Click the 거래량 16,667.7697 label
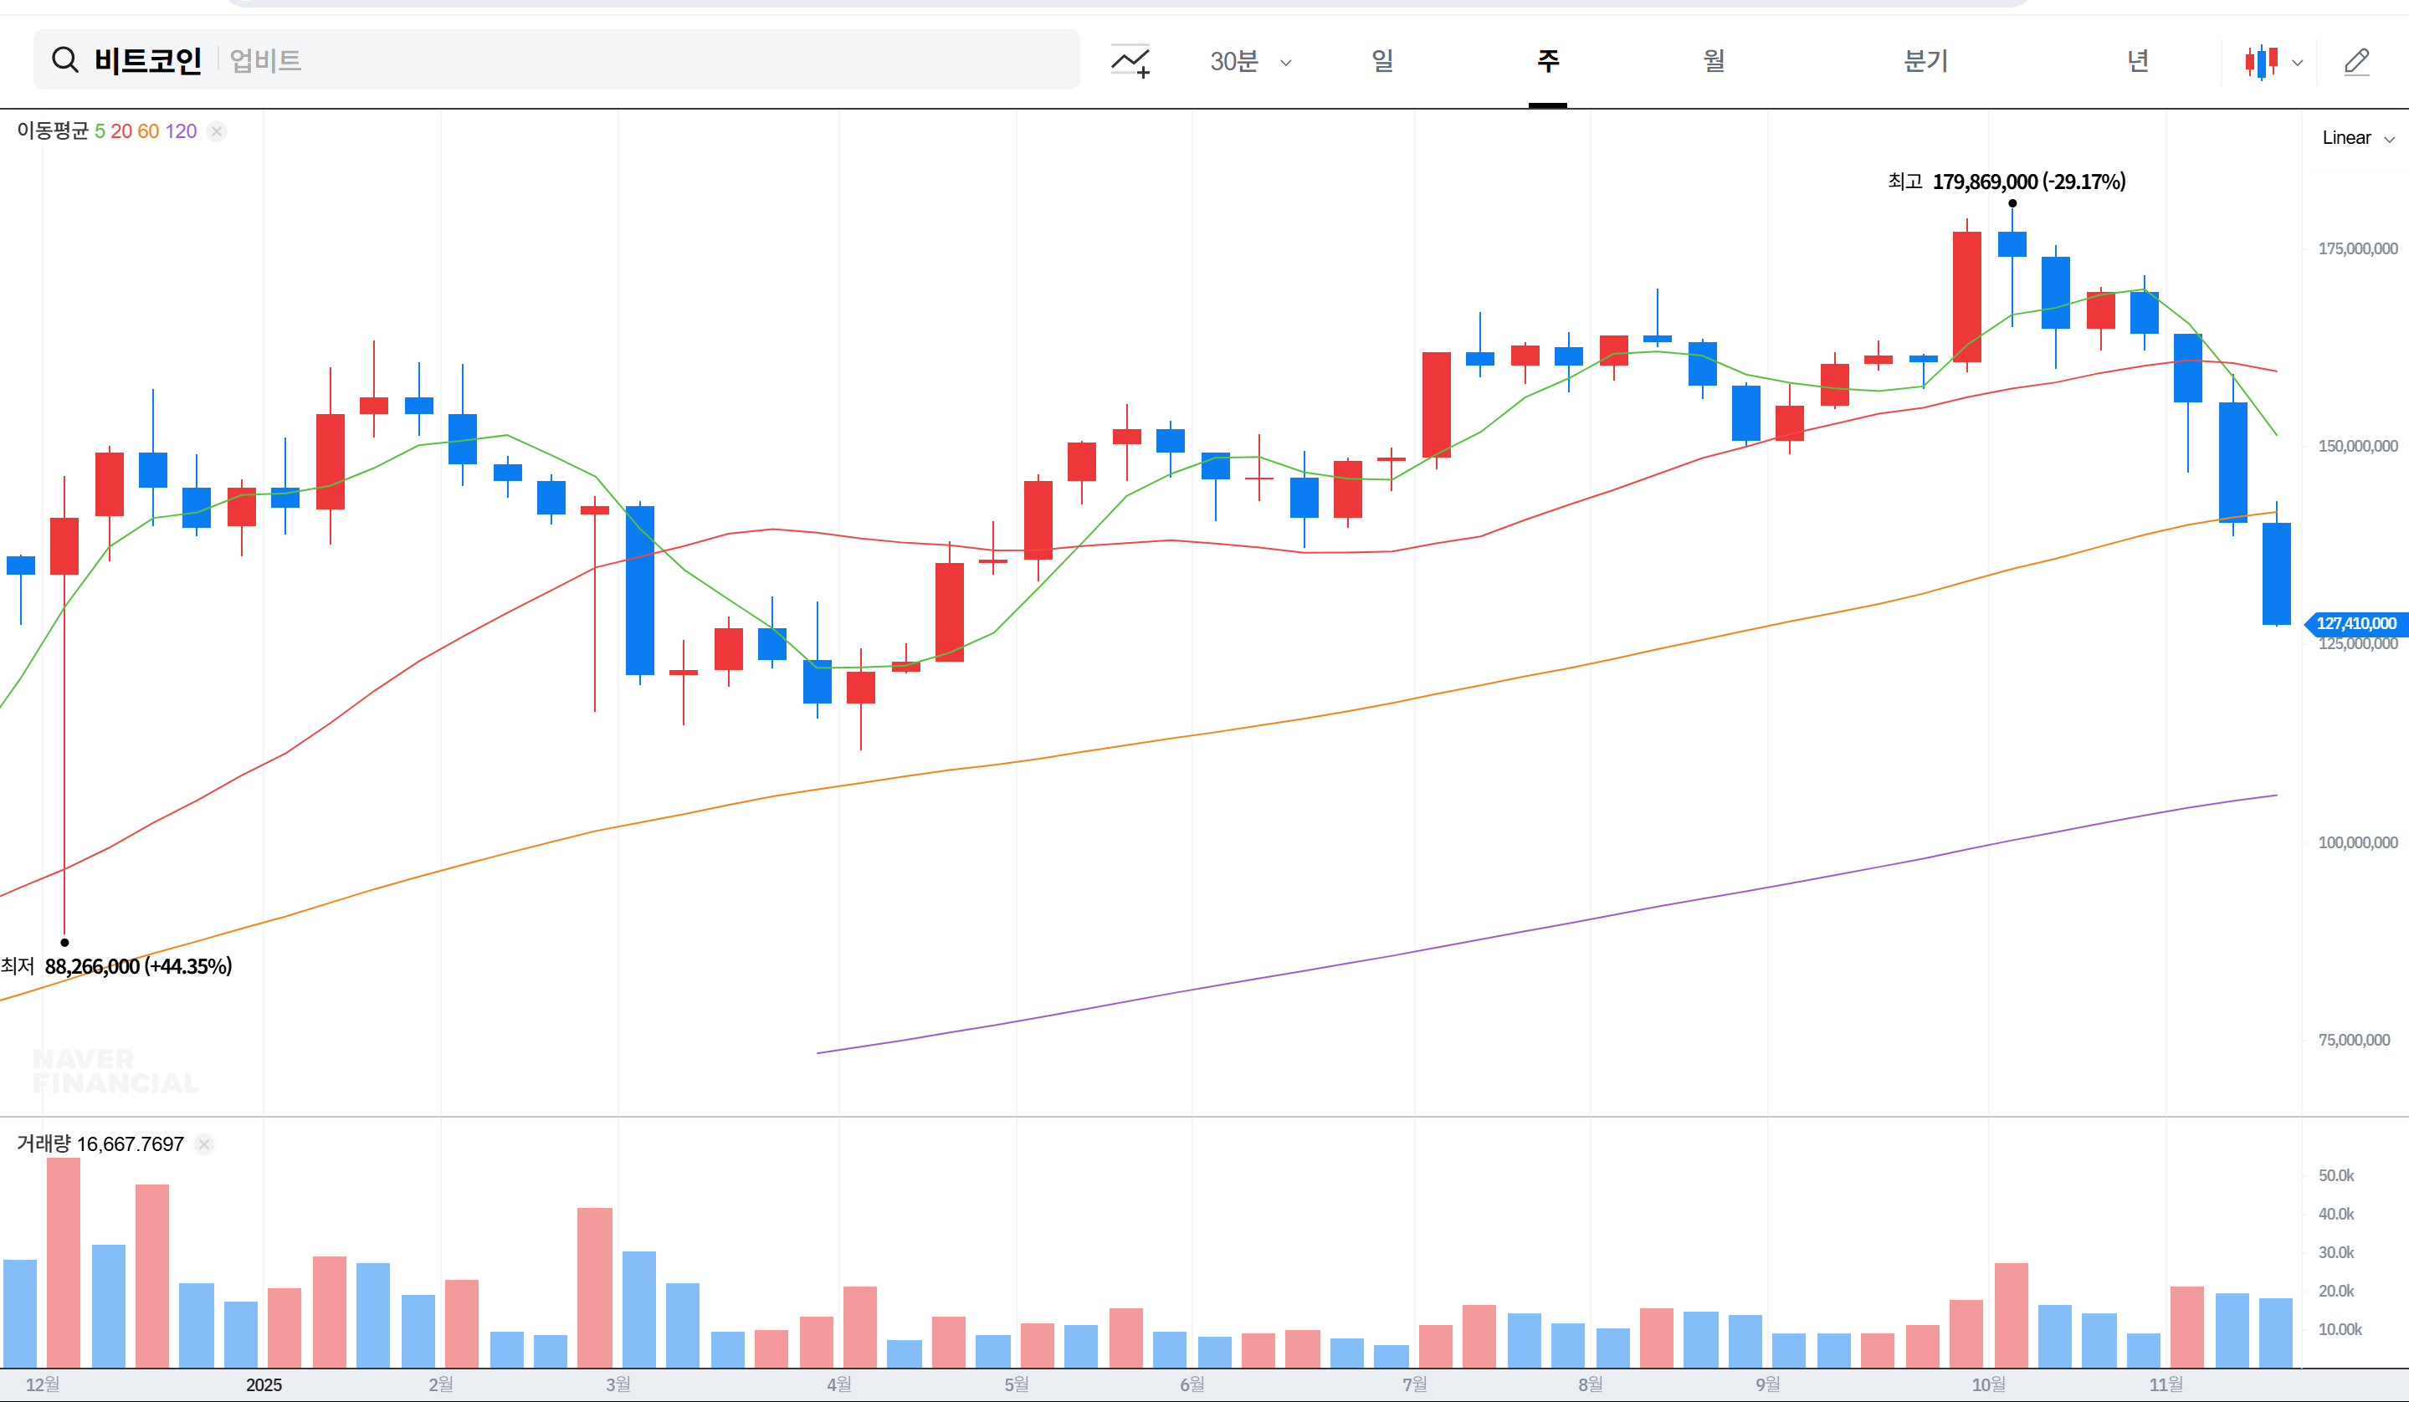The height and width of the screenshot is (1402, 2409). 100,1144
